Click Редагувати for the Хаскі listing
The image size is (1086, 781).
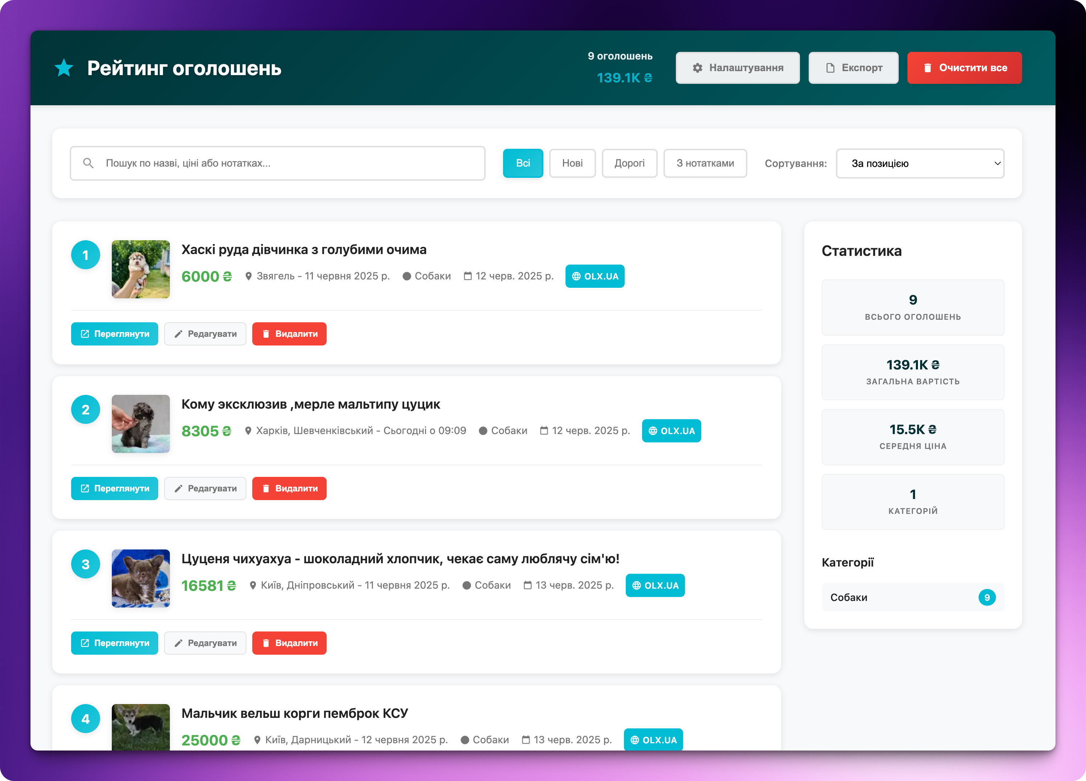click(205, 334)
